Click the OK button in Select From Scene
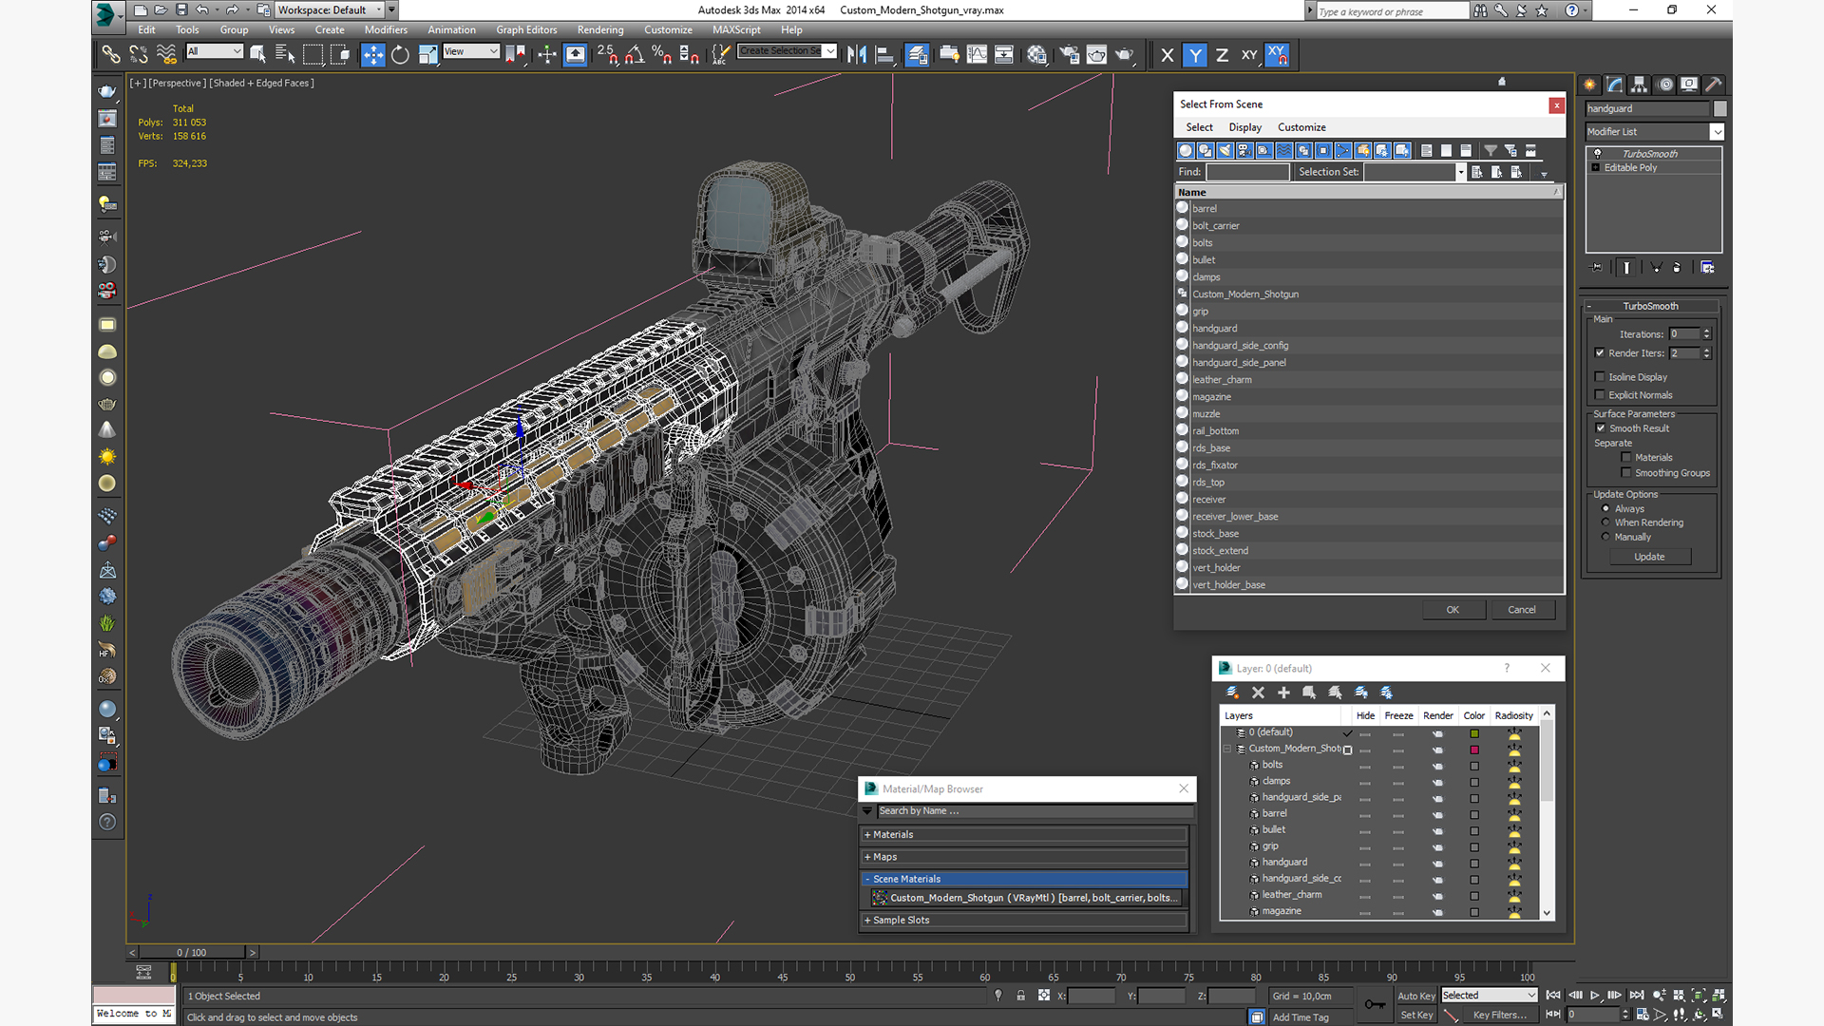Screen dimensions: 1824x1026 (1452, 609)
